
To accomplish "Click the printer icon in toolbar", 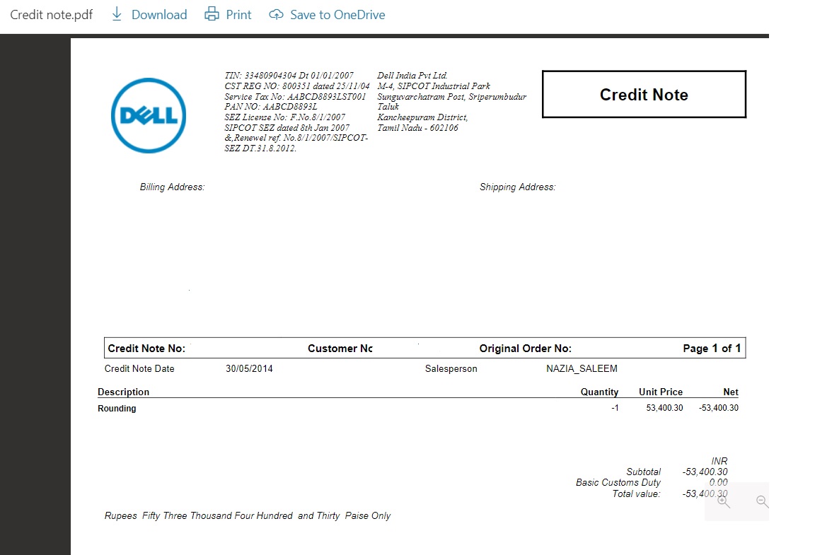I will 212,14.
